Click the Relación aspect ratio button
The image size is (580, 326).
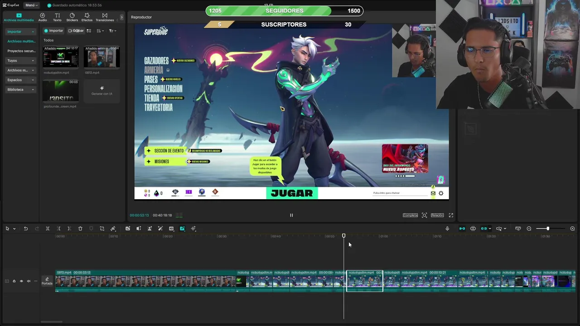click(437, 215)
